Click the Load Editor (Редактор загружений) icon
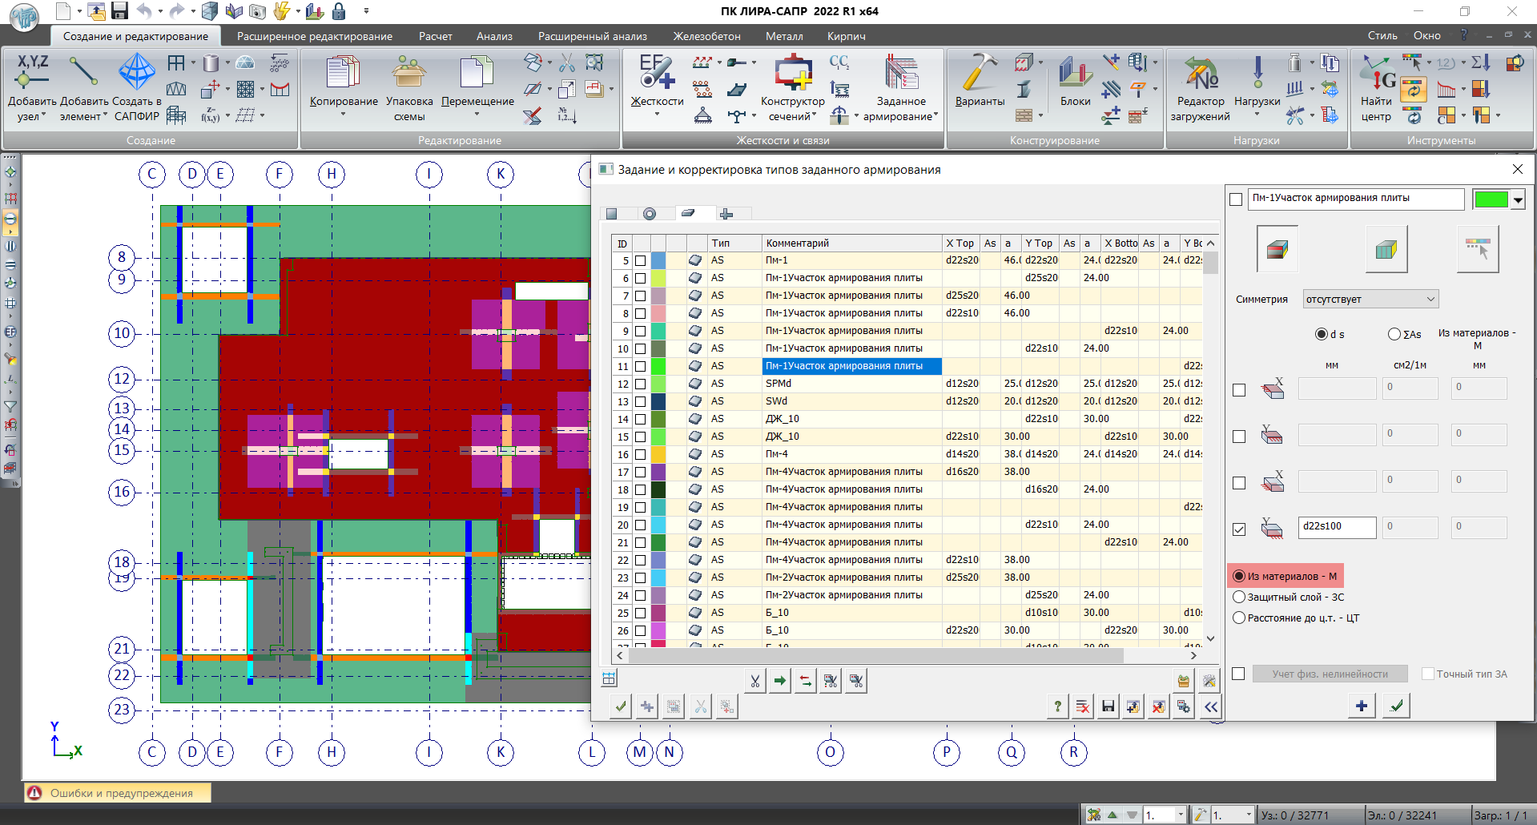This screenshot has height=825, width=1537. (x=1201, y=74)
